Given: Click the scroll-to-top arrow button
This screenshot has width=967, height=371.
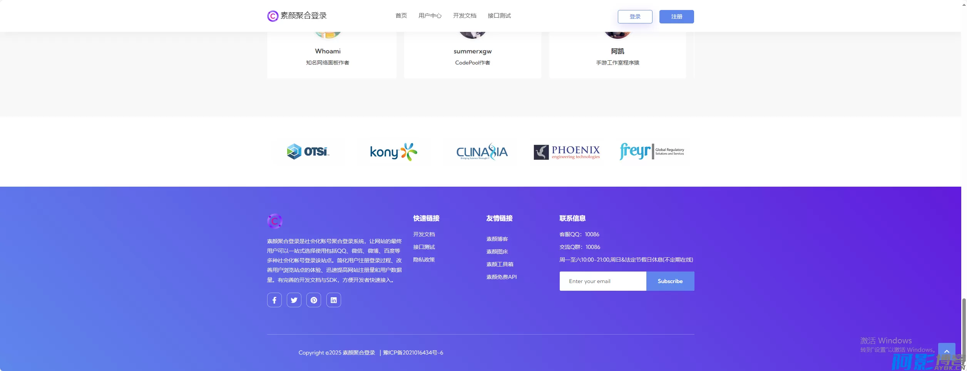Looking at the screenshot, I should (x=946, y=351).
